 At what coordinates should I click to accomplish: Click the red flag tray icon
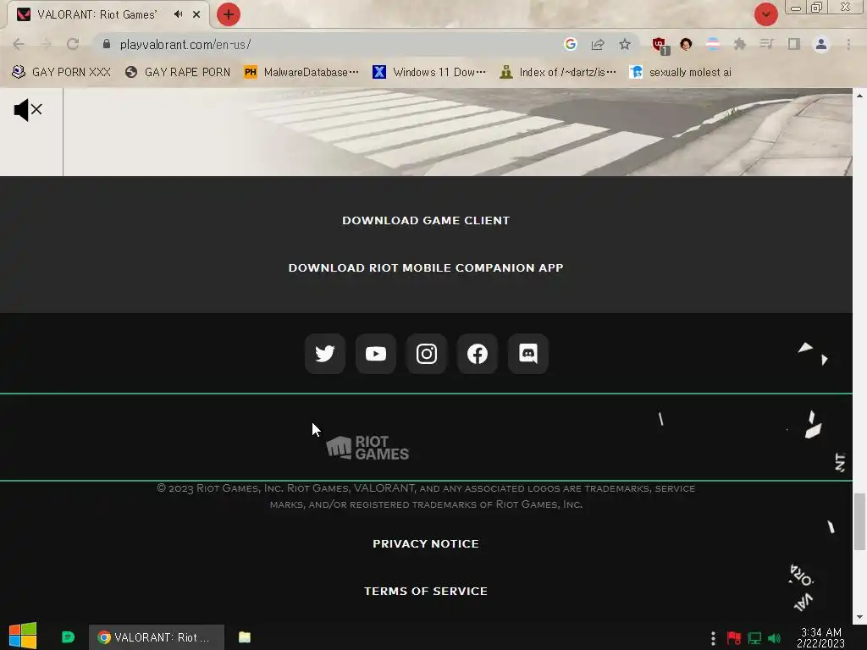pos(734,638)
